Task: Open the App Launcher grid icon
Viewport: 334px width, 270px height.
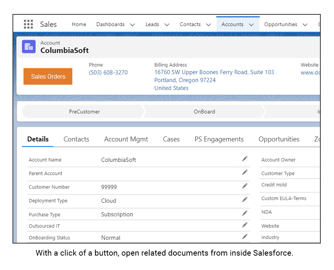Action: (28, 24)
